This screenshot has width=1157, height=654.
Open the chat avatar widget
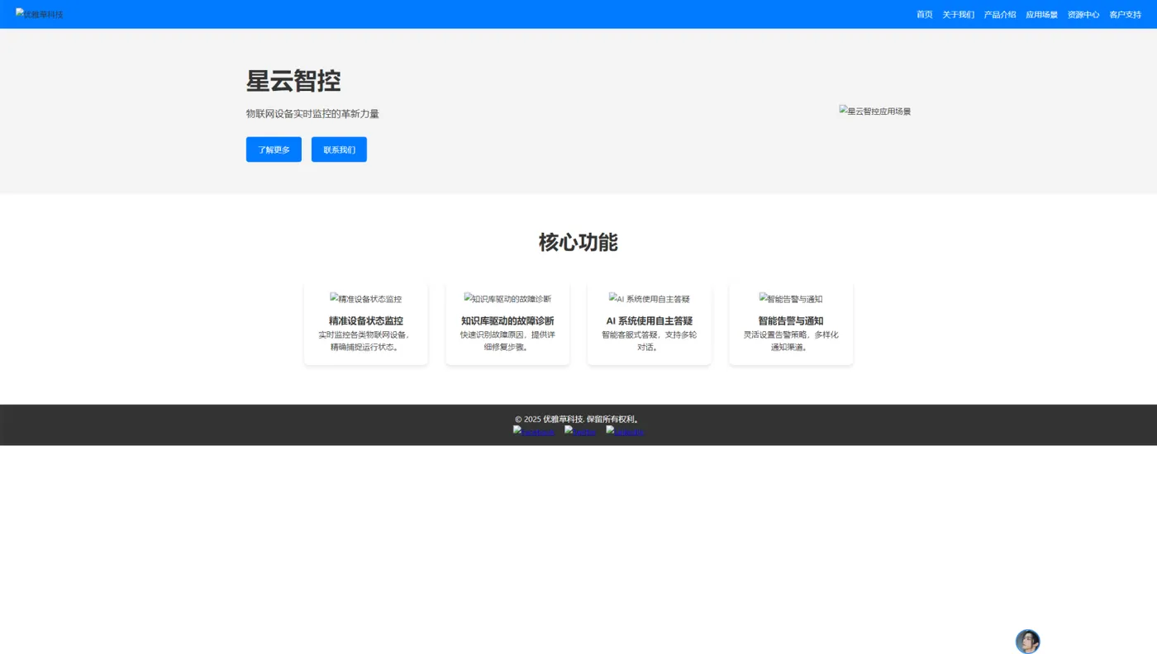coord(1027,642)
